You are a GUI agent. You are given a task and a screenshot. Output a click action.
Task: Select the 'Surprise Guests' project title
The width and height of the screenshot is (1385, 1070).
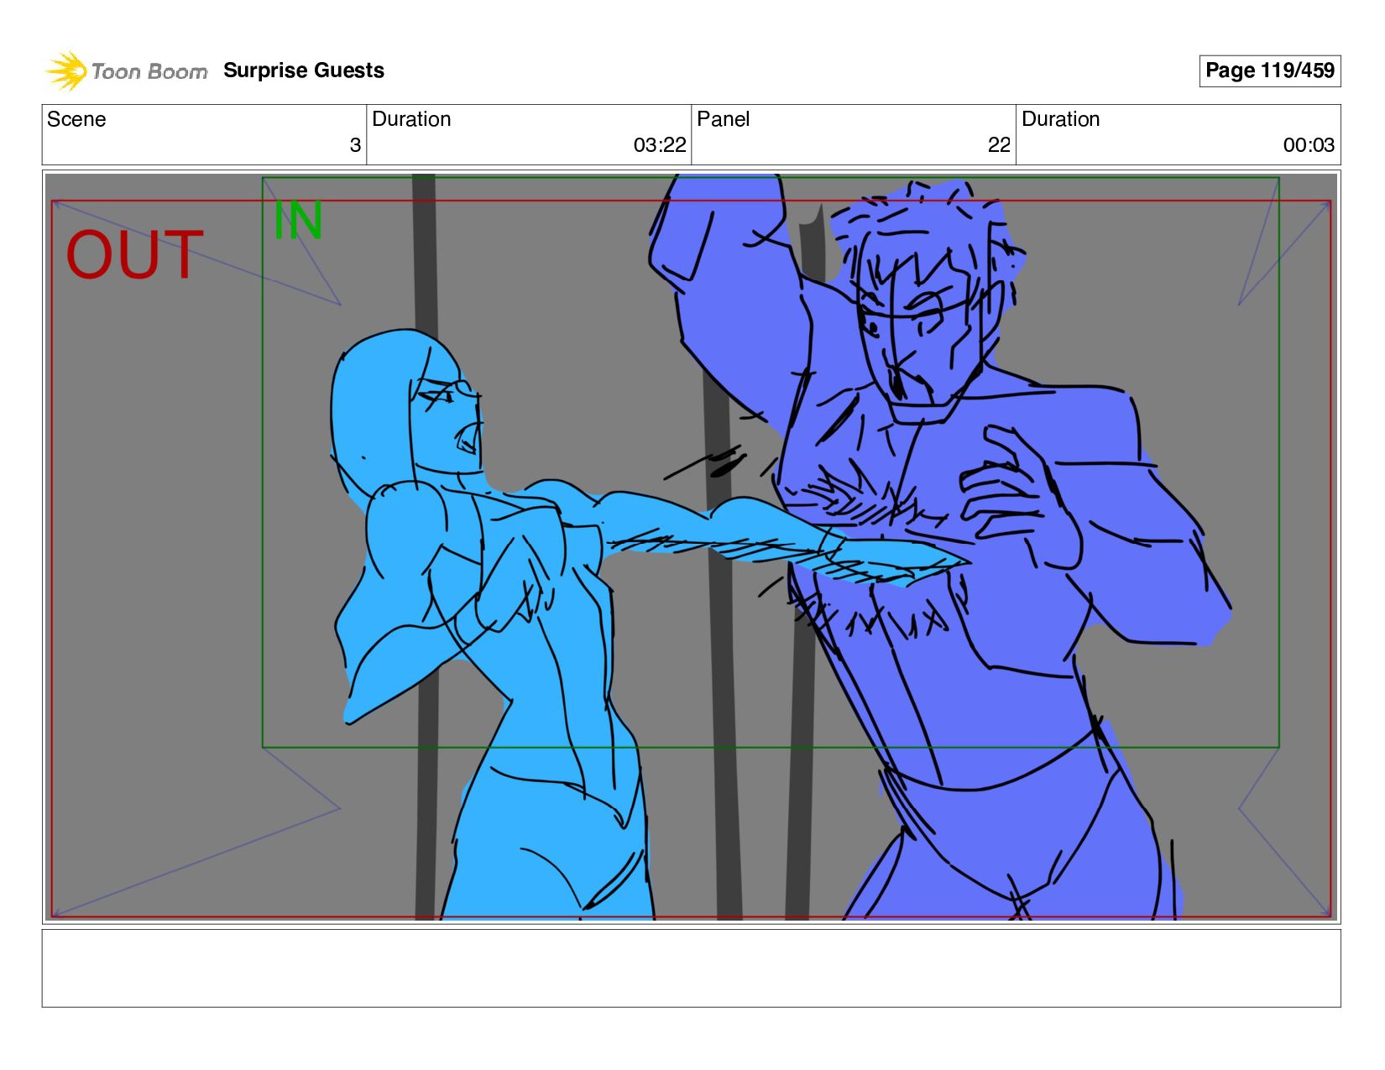pos(304,70)
